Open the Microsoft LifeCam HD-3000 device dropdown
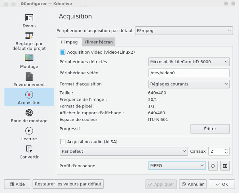 (189, 62)
